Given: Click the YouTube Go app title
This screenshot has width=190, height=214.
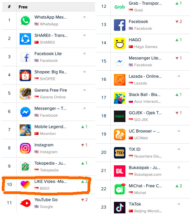Looking at the screenshot, I should point(46,200).
